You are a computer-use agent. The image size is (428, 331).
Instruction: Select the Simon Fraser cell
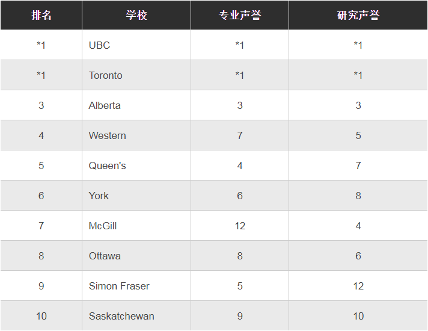pos(119,286)
